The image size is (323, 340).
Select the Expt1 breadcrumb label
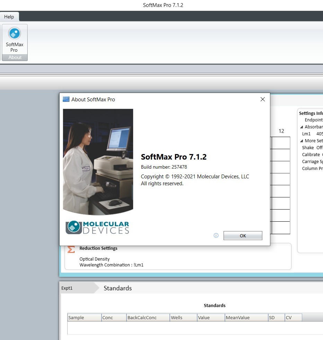click(x=67, y=288)
